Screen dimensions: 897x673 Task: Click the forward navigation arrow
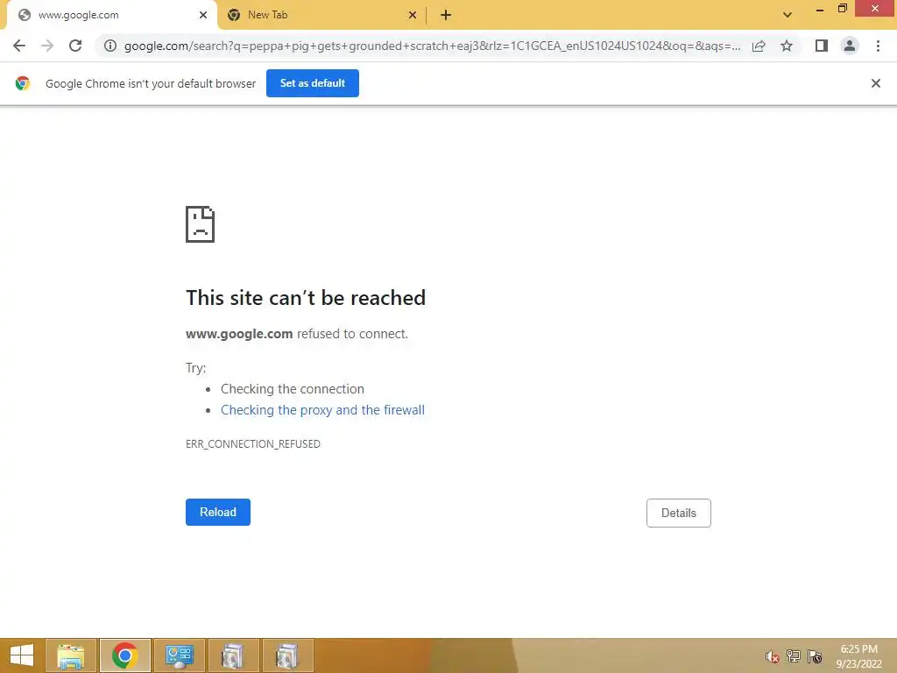point(47,46)
